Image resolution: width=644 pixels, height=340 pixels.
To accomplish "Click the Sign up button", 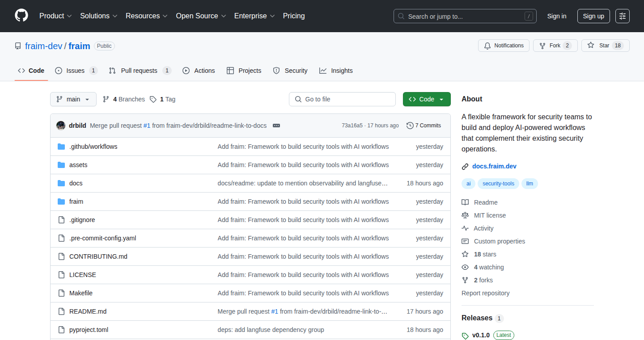I will [593, 16].
